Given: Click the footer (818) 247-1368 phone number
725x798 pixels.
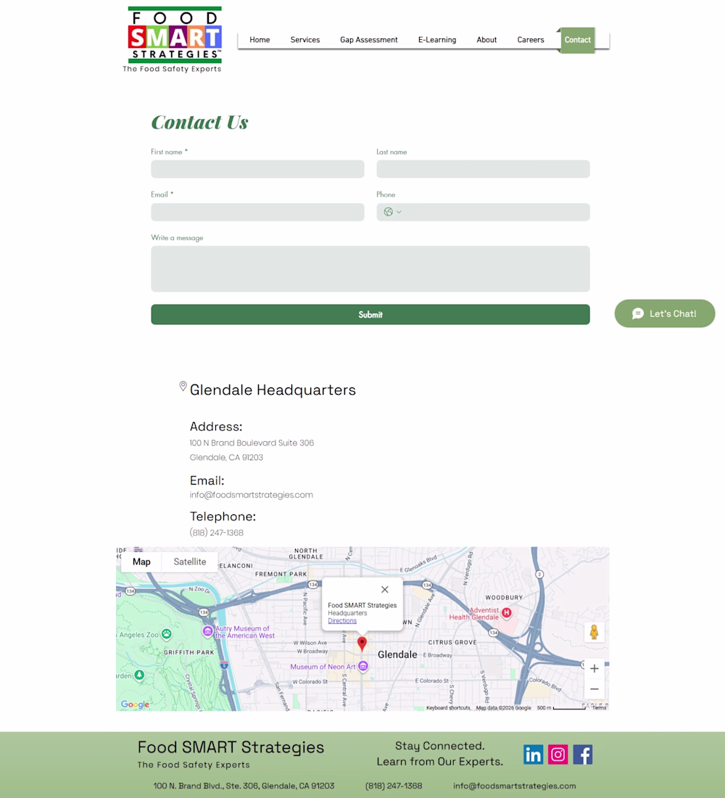Looking at the screenshot, I should tap(394, 786).
